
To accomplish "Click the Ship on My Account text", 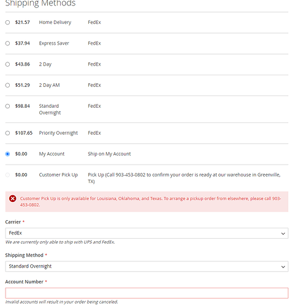I will point(109,154).
